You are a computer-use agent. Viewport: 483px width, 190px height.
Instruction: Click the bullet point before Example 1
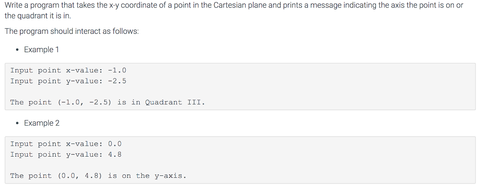tap(17, 50)
